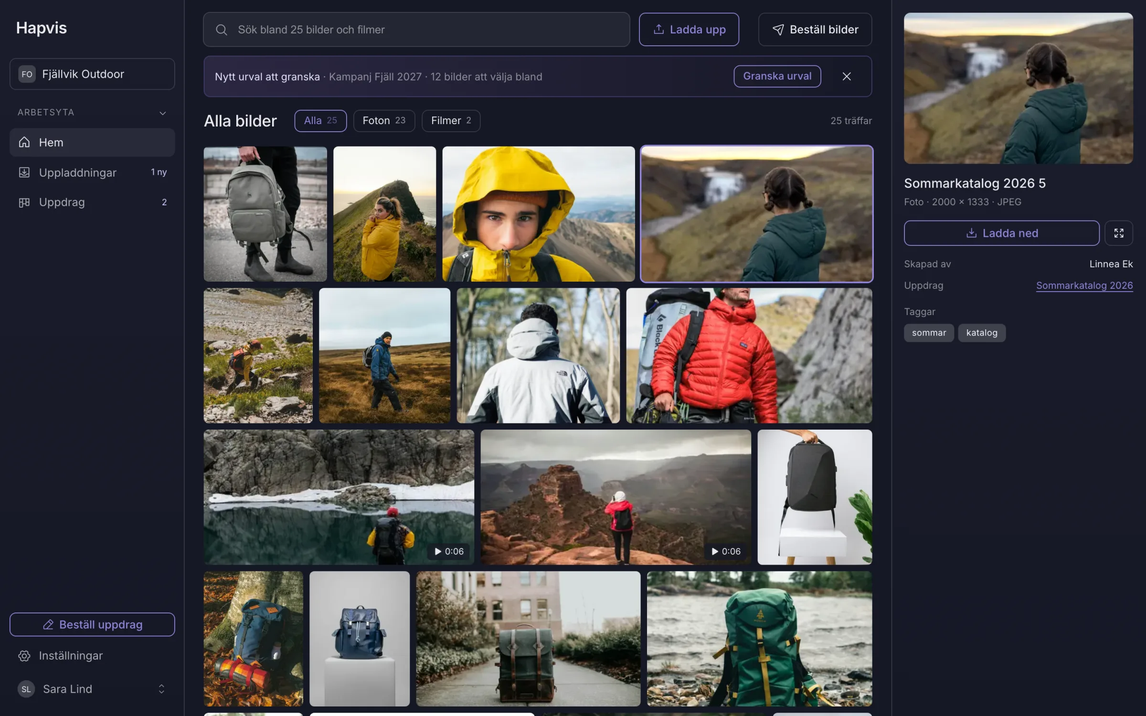Click the SL user avatar
1146x716 pixels.
coord(26,689)
